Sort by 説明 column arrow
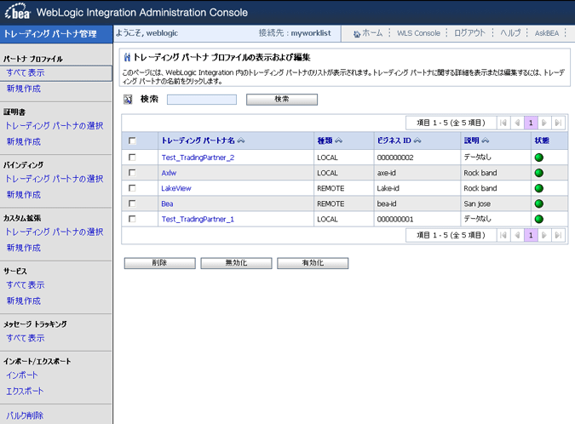The height and width of the screenshot is (424, 575). click(x=486, y=140)
